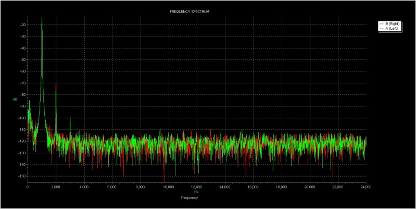
Task: Click the 4,000 frequency tick label
Action: tap(84, 187)
